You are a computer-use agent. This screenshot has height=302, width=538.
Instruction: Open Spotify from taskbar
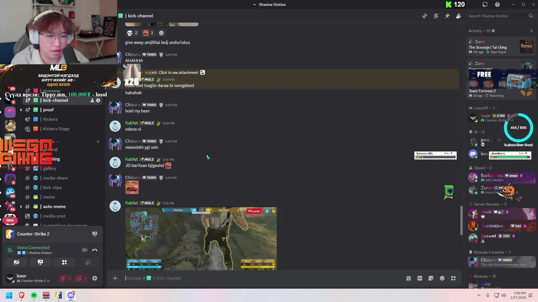34,295
